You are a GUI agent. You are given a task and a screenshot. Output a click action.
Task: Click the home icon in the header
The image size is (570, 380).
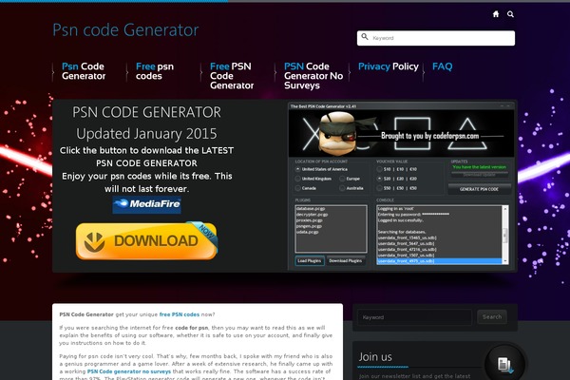pos(496,14)
